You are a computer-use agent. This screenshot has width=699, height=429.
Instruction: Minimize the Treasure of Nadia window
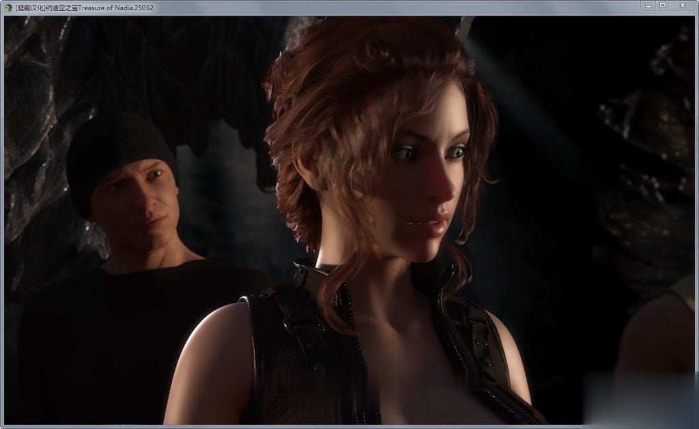click(648, 5)
